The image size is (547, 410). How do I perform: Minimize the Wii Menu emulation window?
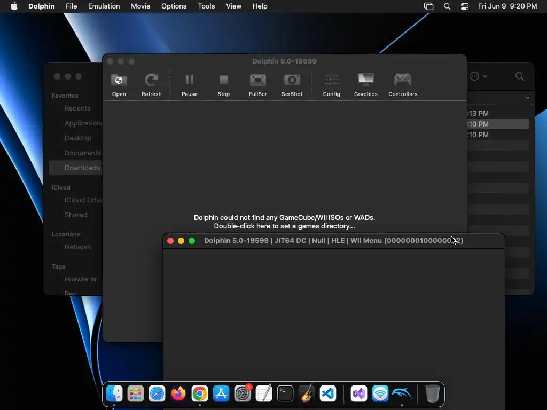tap(181, 241)
